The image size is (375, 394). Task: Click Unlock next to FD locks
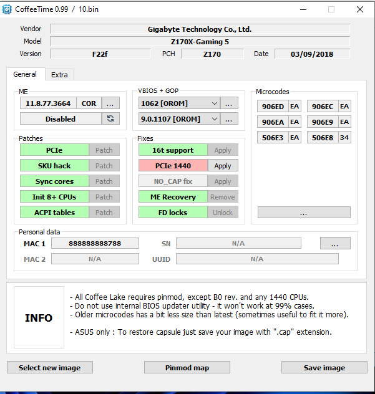223,213
